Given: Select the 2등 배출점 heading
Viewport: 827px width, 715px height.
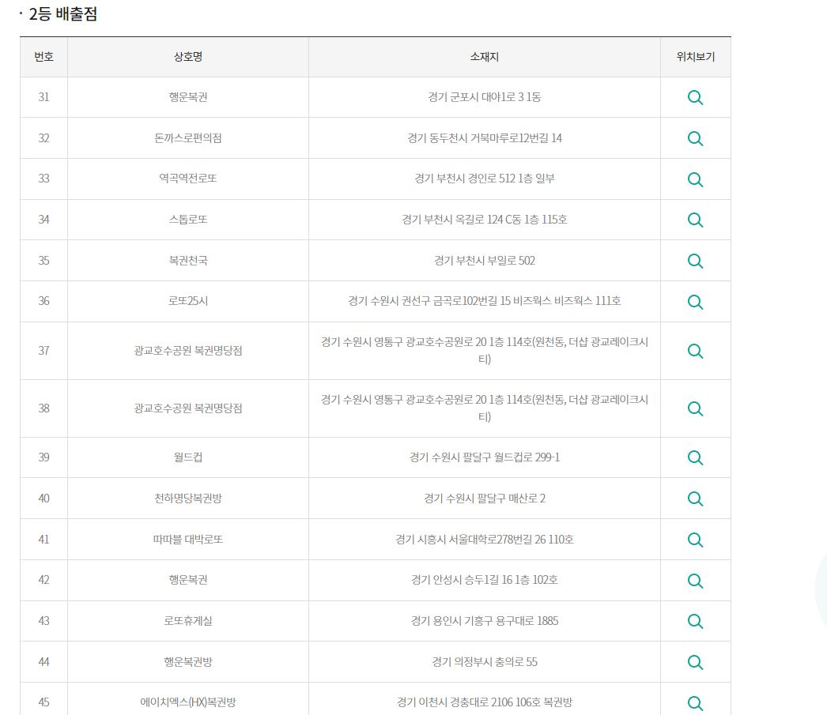Looking at the screenshot, I should pos(62,13).
